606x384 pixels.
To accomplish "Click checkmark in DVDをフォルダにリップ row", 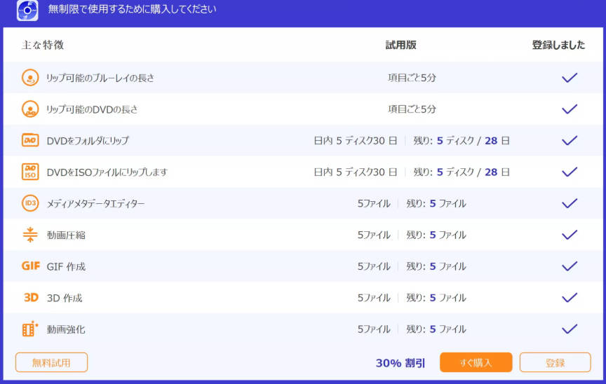I will coord(570,140).
